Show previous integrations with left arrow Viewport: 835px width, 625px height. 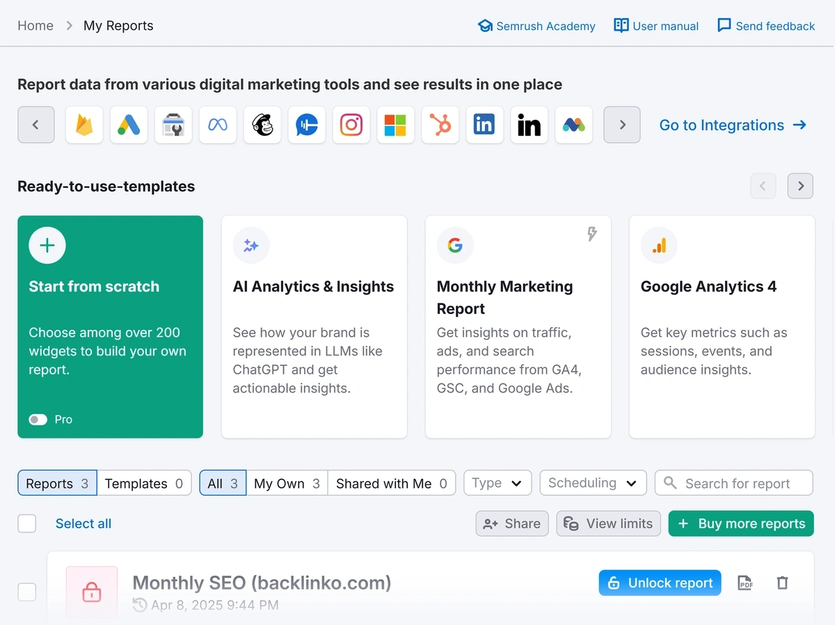(36, 125)
